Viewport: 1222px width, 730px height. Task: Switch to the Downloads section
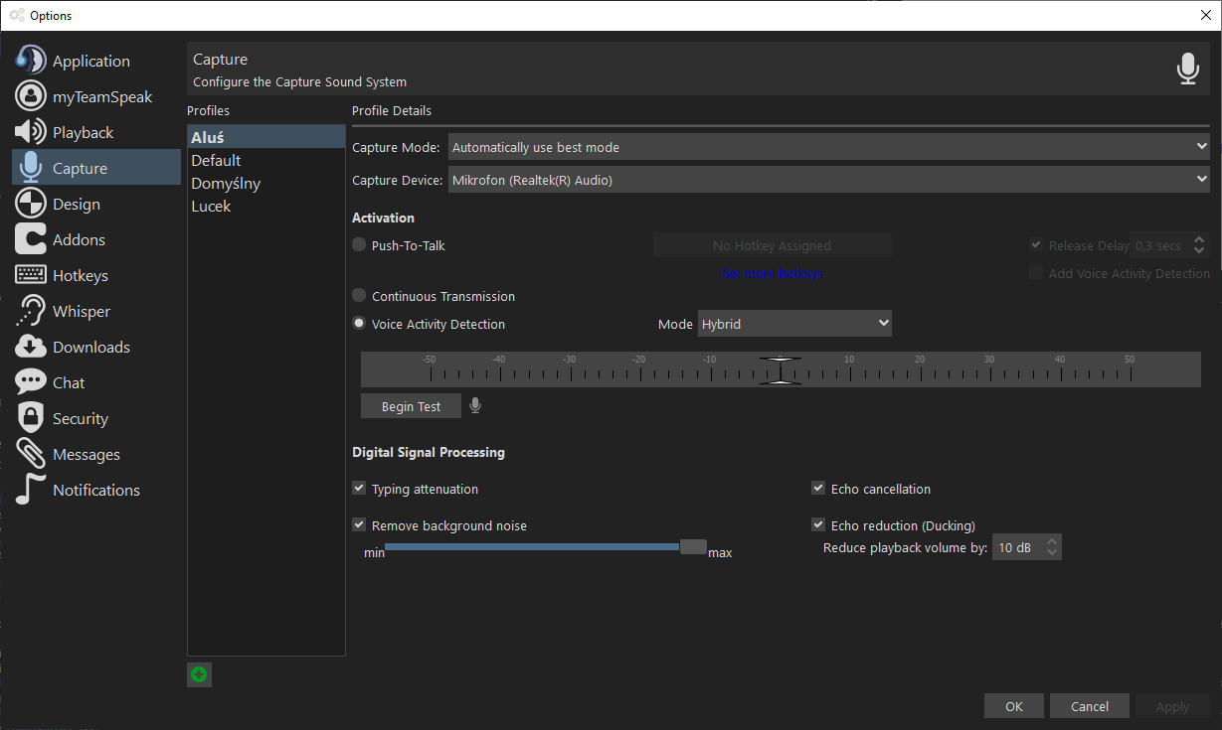[x=90, y=347]
